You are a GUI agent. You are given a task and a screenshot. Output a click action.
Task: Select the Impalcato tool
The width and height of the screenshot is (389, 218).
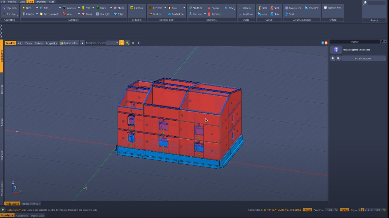[10, 8]
